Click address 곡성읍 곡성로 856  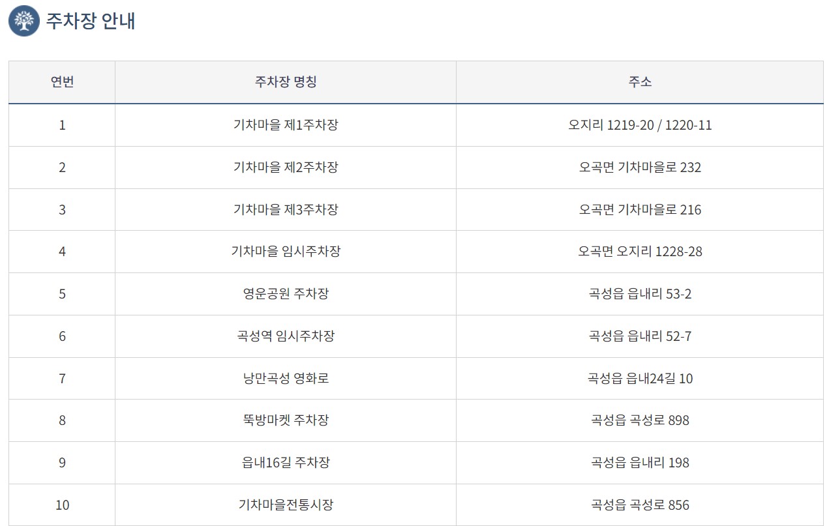[x=640, y=505]
